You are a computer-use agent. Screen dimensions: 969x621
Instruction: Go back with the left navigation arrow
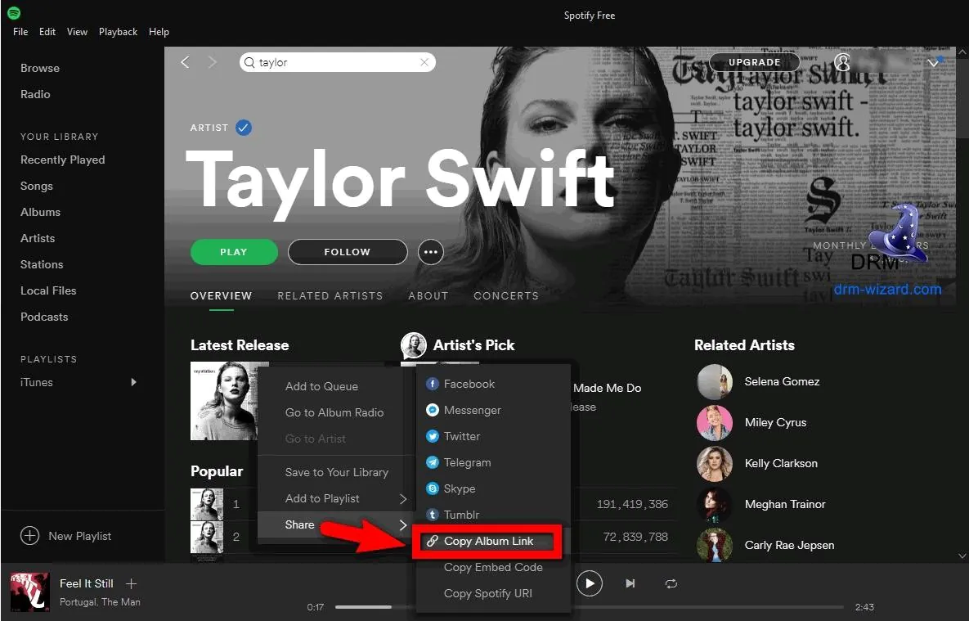click(x=185, y=62)
